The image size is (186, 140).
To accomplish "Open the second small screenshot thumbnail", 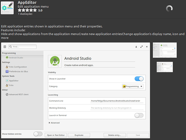I will 165,67.
